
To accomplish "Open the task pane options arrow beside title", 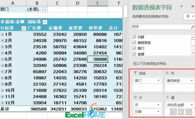I will [182, 6].
